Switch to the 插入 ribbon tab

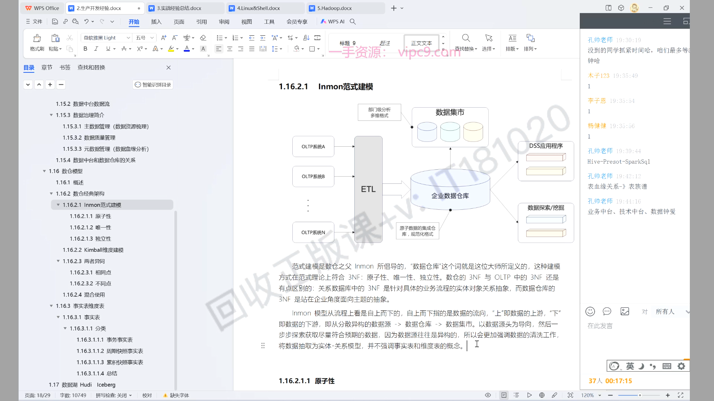click(156, 22)
